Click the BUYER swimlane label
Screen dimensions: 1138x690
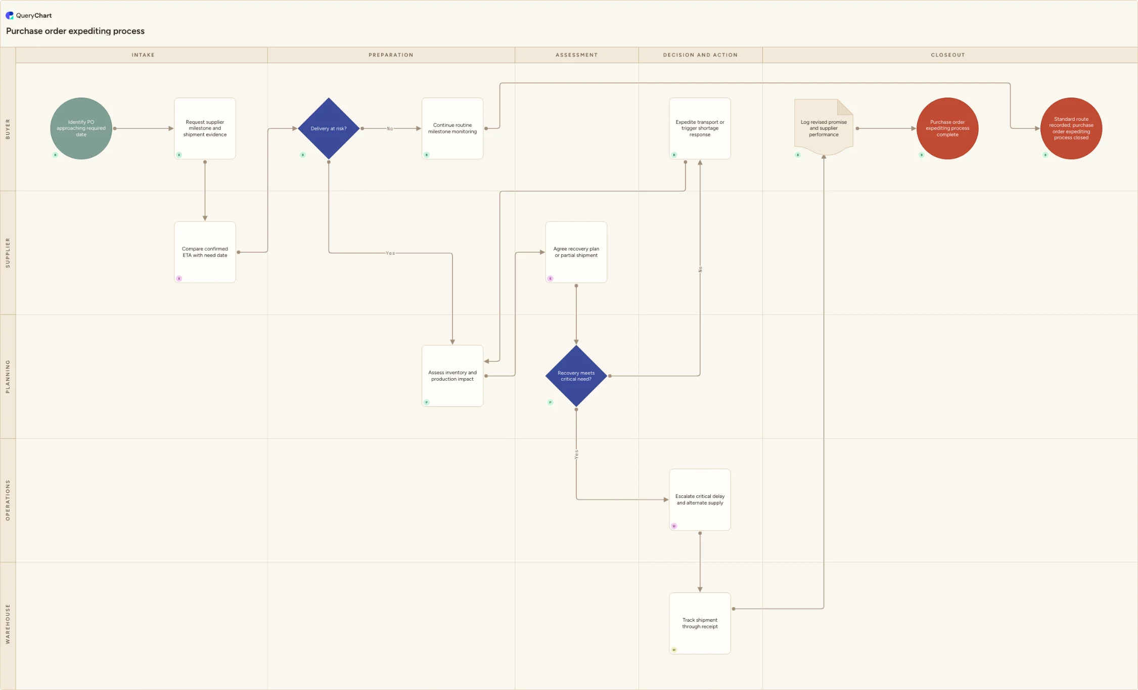point(8,129)
